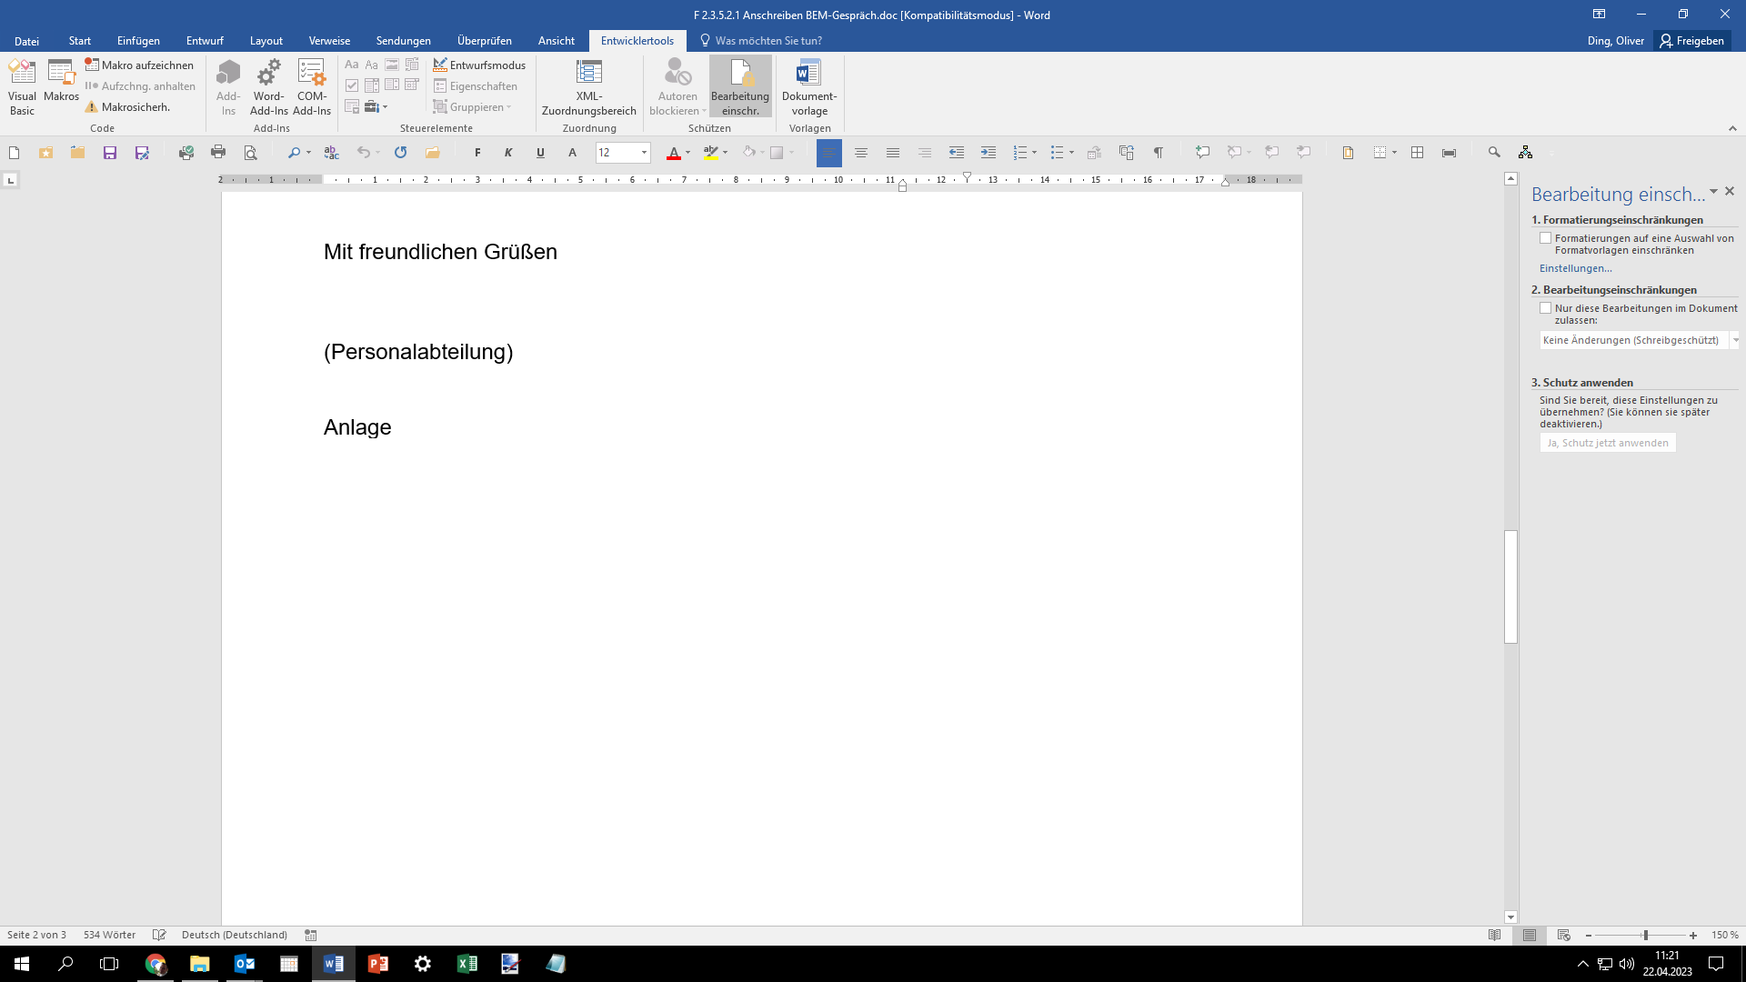The image size is (1746, 982).
Task: Switch to the Sendungen tab
Action: pyautogui.click(x=404, y=41)
